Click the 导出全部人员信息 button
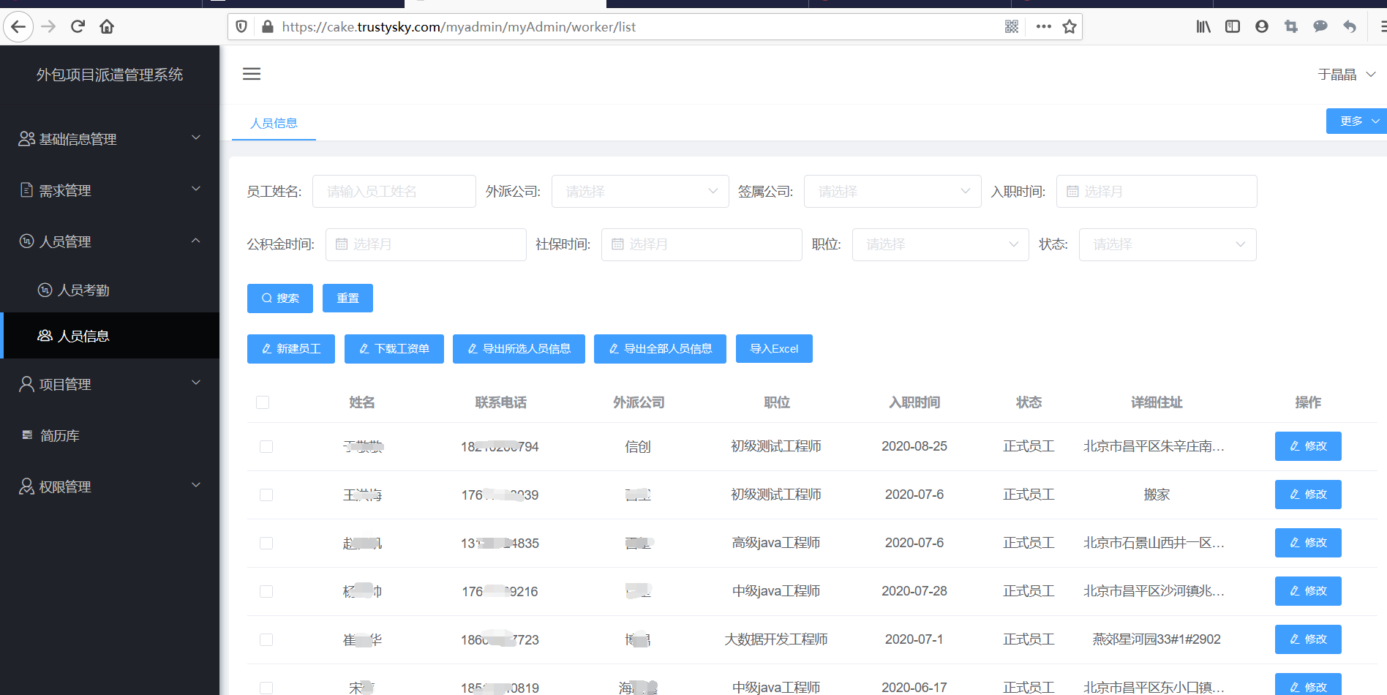The height and width of the screenshot is (695, 1387). 660,349
